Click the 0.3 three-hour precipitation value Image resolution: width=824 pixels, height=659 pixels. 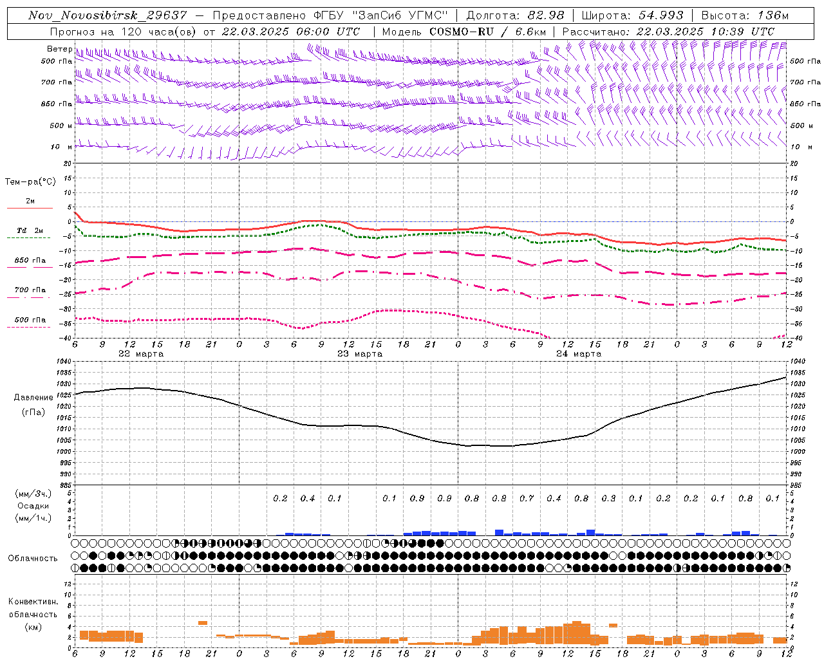608,498
